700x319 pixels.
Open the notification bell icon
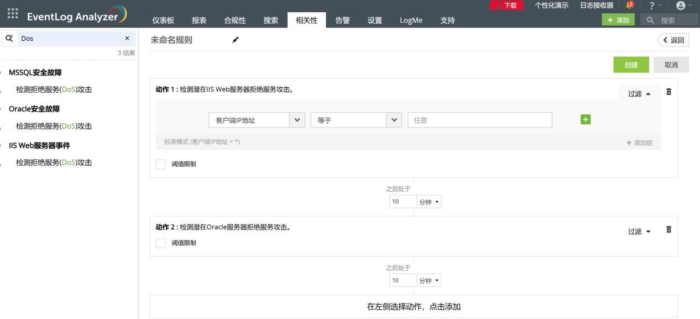coord(629,6)
